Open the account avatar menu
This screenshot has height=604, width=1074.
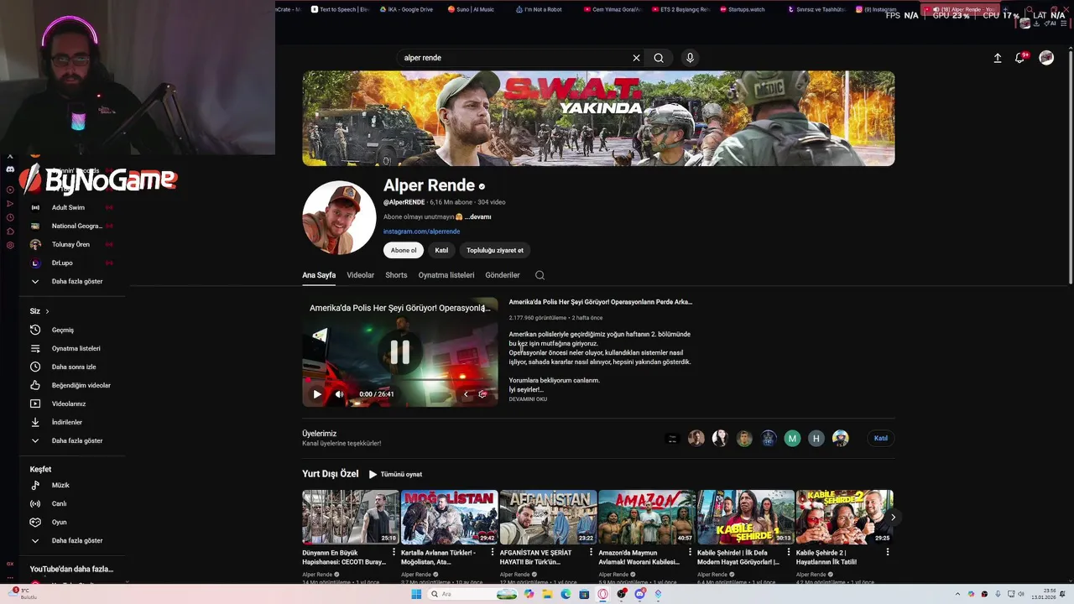click(x=1046, y=58)
